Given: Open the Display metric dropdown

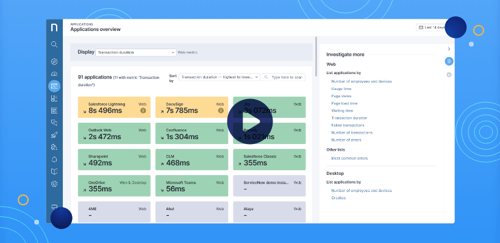Looking at the screenshot, I should click(135, 52).
